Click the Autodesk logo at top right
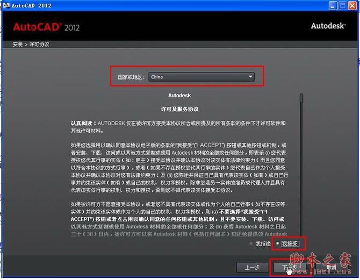Viewport: 360px width, 280px height. (328, 26)
